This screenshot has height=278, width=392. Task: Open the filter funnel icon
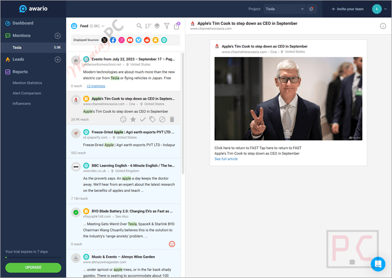click(167, 26)
